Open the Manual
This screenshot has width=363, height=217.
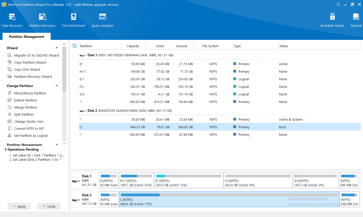(x=356, y=20)
